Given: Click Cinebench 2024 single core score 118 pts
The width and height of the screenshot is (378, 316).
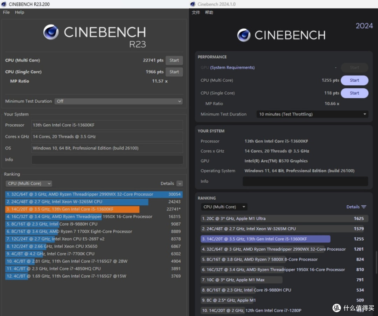Looking at the screenshot, I should pos(331,93).
